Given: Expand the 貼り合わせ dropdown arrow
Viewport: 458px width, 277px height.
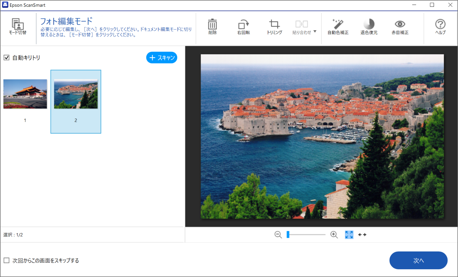Looking at the screenshot, I should (x=315, y=31).
